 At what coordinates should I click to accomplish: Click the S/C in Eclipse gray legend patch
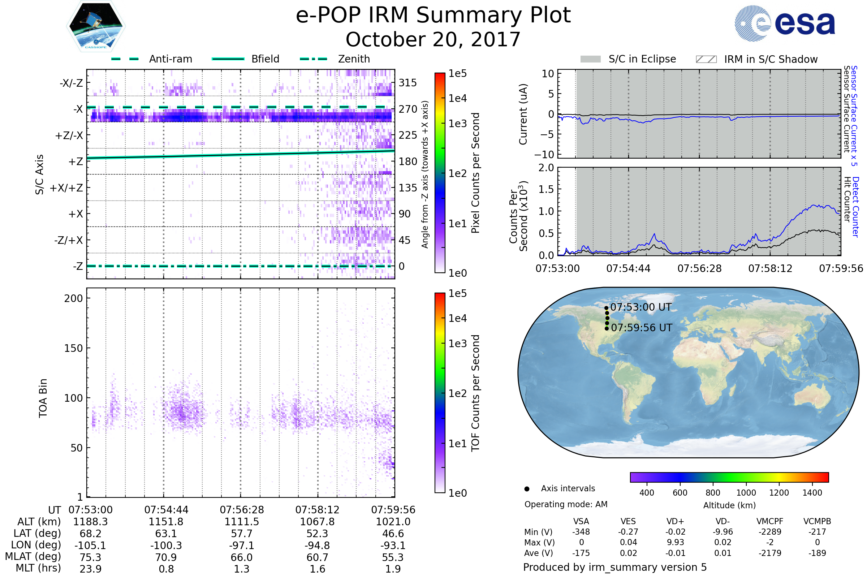pyautogui.click(x=591, y=59)
